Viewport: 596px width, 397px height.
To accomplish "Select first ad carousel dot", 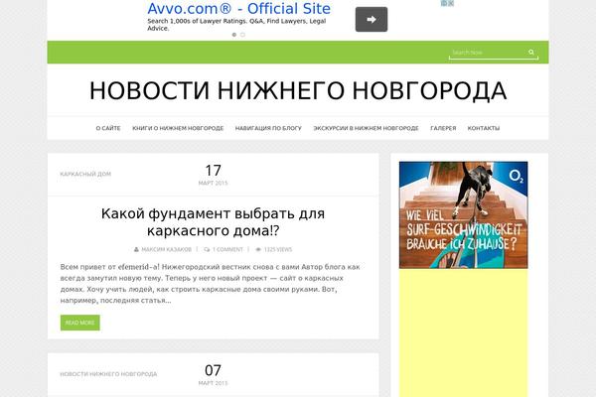I will pyautogui.click(x=234, y=35).
